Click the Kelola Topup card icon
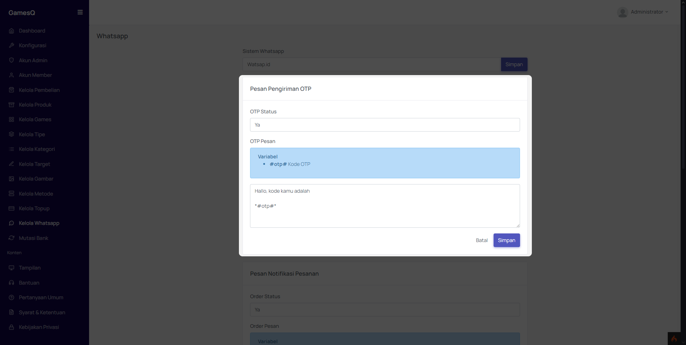The image size is (686, 345). (x=11, y=208)
